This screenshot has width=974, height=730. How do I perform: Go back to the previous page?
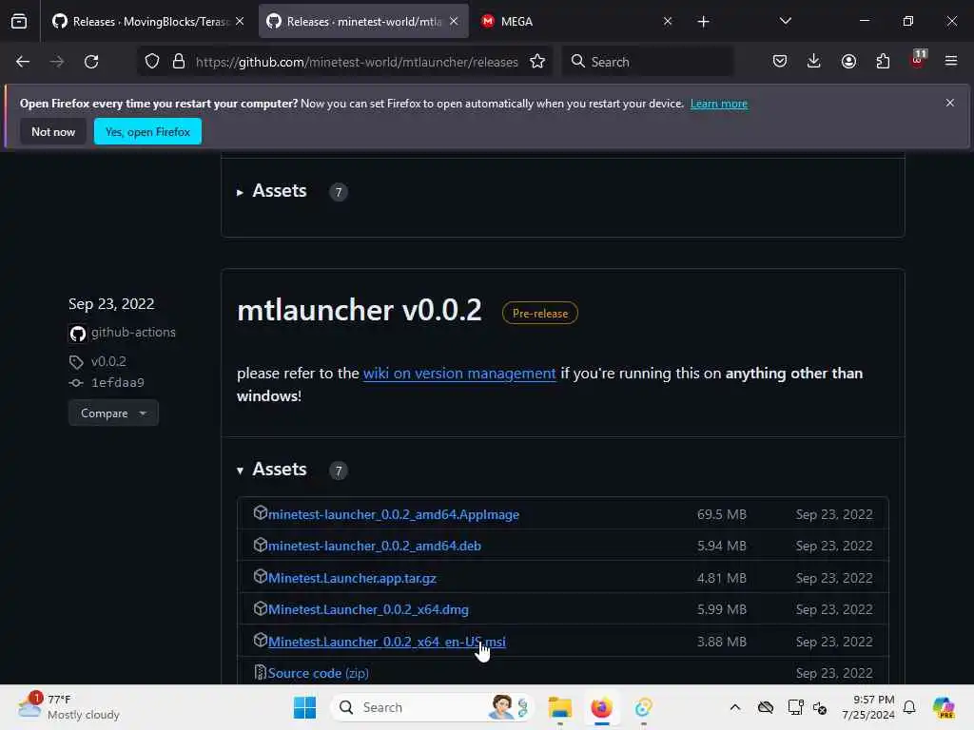tap(23, 62)
